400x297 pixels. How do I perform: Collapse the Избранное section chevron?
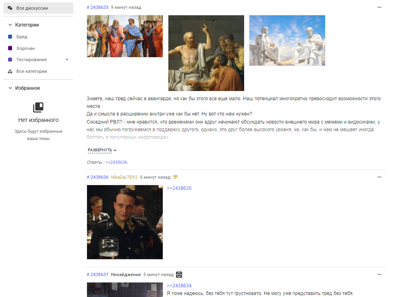pos(10,88)
